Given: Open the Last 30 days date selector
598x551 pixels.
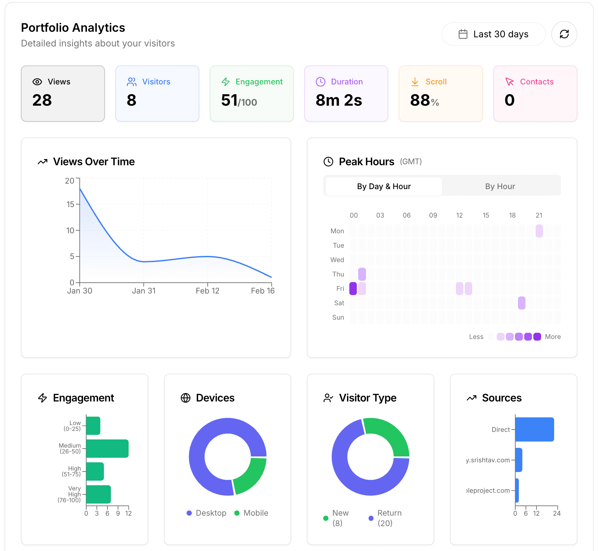Looking at the screenshot, I should [x=493, y=34].
